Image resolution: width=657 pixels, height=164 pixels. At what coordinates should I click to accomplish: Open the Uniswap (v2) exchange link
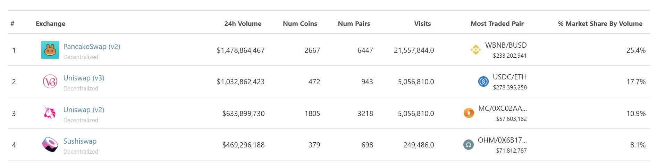click(84, 110)
